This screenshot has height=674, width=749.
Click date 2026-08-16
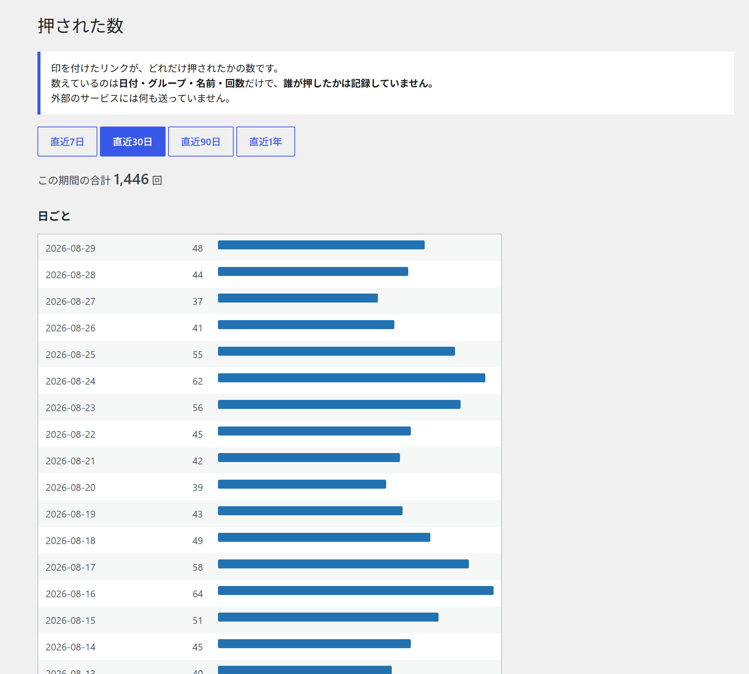click(x=70, y=594)
